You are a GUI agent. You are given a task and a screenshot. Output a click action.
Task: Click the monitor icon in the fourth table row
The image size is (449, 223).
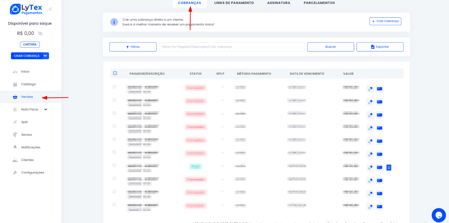point(380,128)
